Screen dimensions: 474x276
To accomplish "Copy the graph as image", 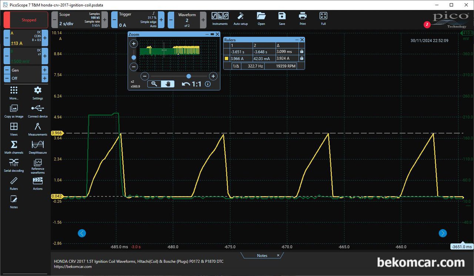I will pos(14,111).
